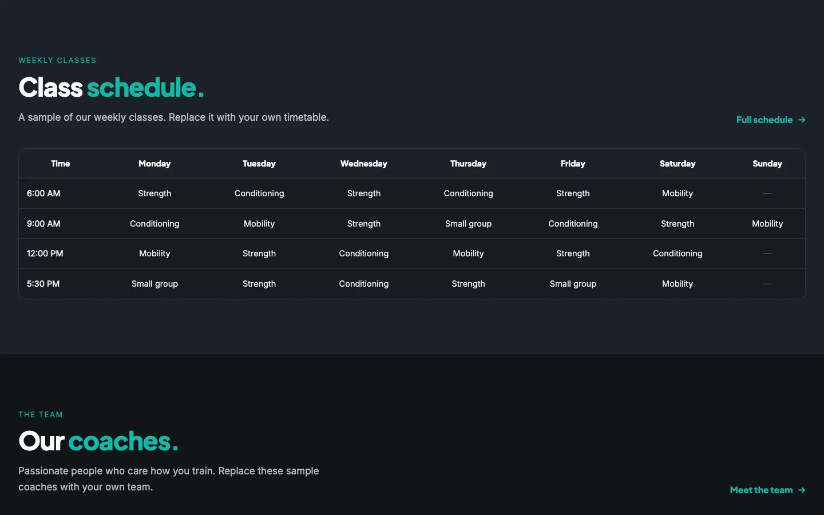The image size is (824, 515).
Task: Open the Full schedule link
Action: (x=771, y=120)
